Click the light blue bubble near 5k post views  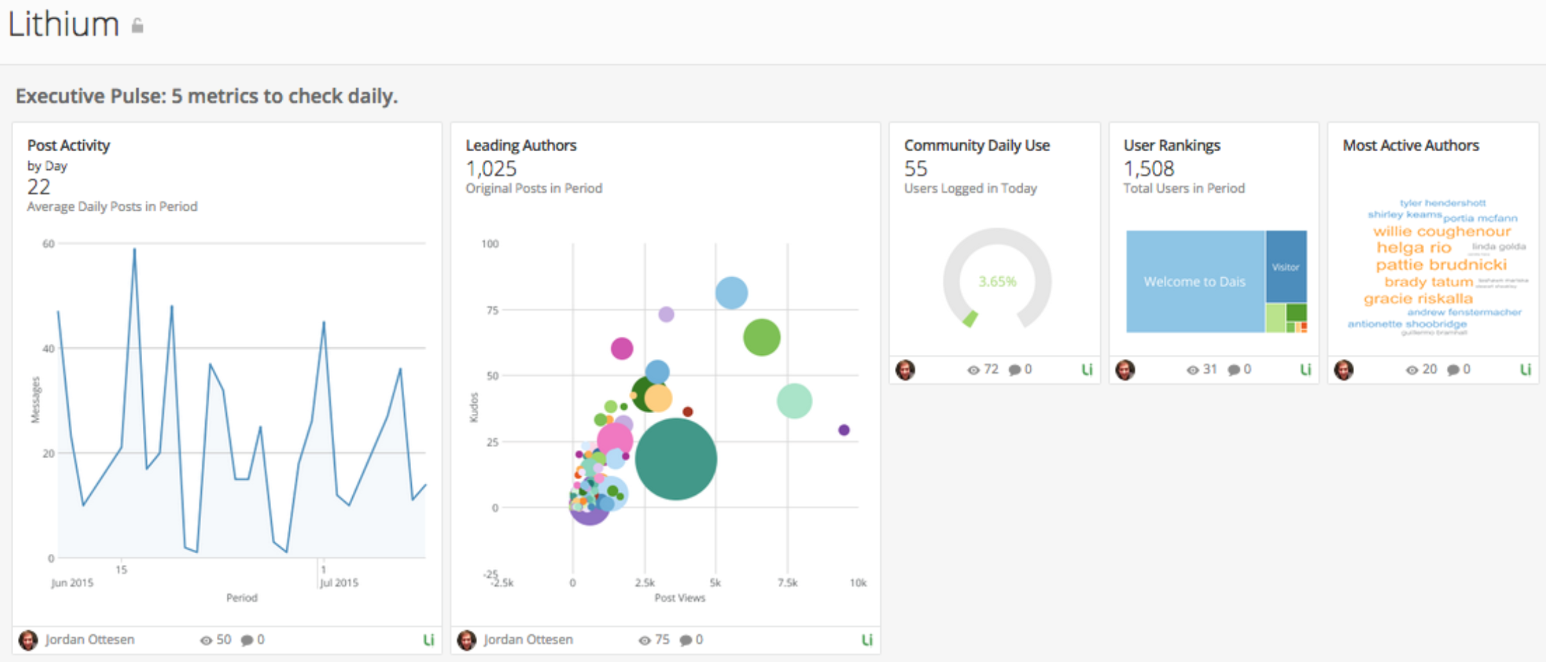pos(731,293)
